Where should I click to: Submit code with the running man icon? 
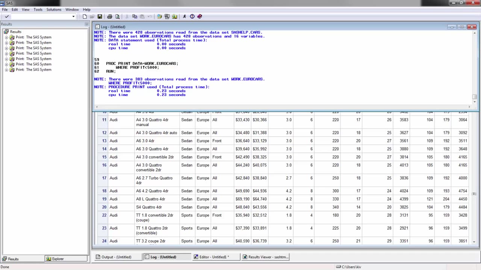pyautogui.click(x=185, y=16)
